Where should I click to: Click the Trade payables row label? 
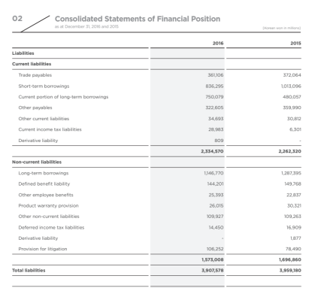(35, 75)
